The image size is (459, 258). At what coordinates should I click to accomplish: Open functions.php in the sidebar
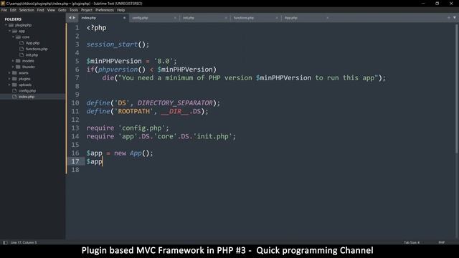point(37,49)
